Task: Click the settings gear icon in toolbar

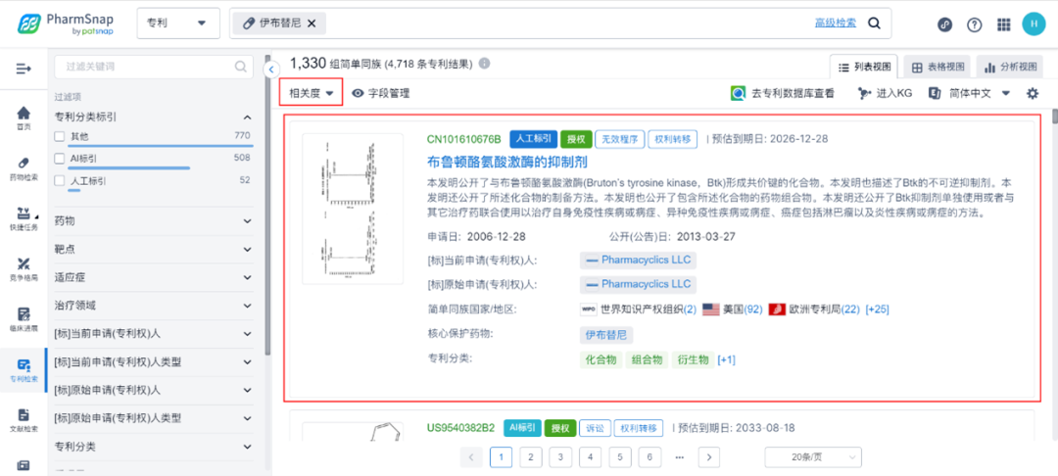Action: [x=1032, y=93]
